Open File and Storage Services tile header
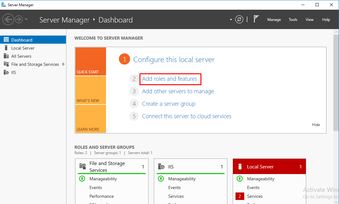Screen dimensions: 339x204 [112, 167]
